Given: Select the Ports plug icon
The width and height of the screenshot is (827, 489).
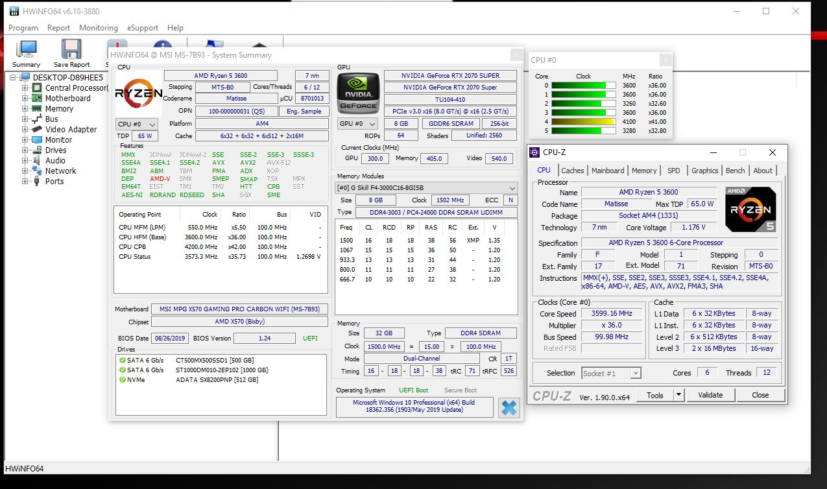Looking at the screenshot, I should 38,181.
